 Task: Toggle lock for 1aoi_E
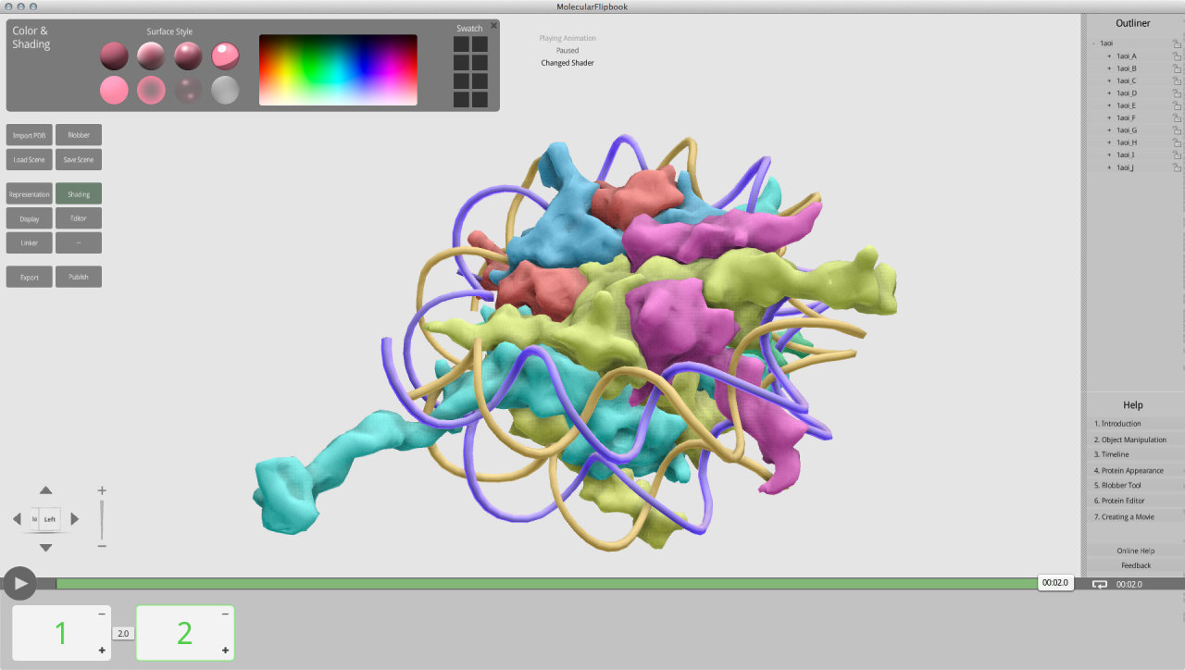pos(1177,105)
